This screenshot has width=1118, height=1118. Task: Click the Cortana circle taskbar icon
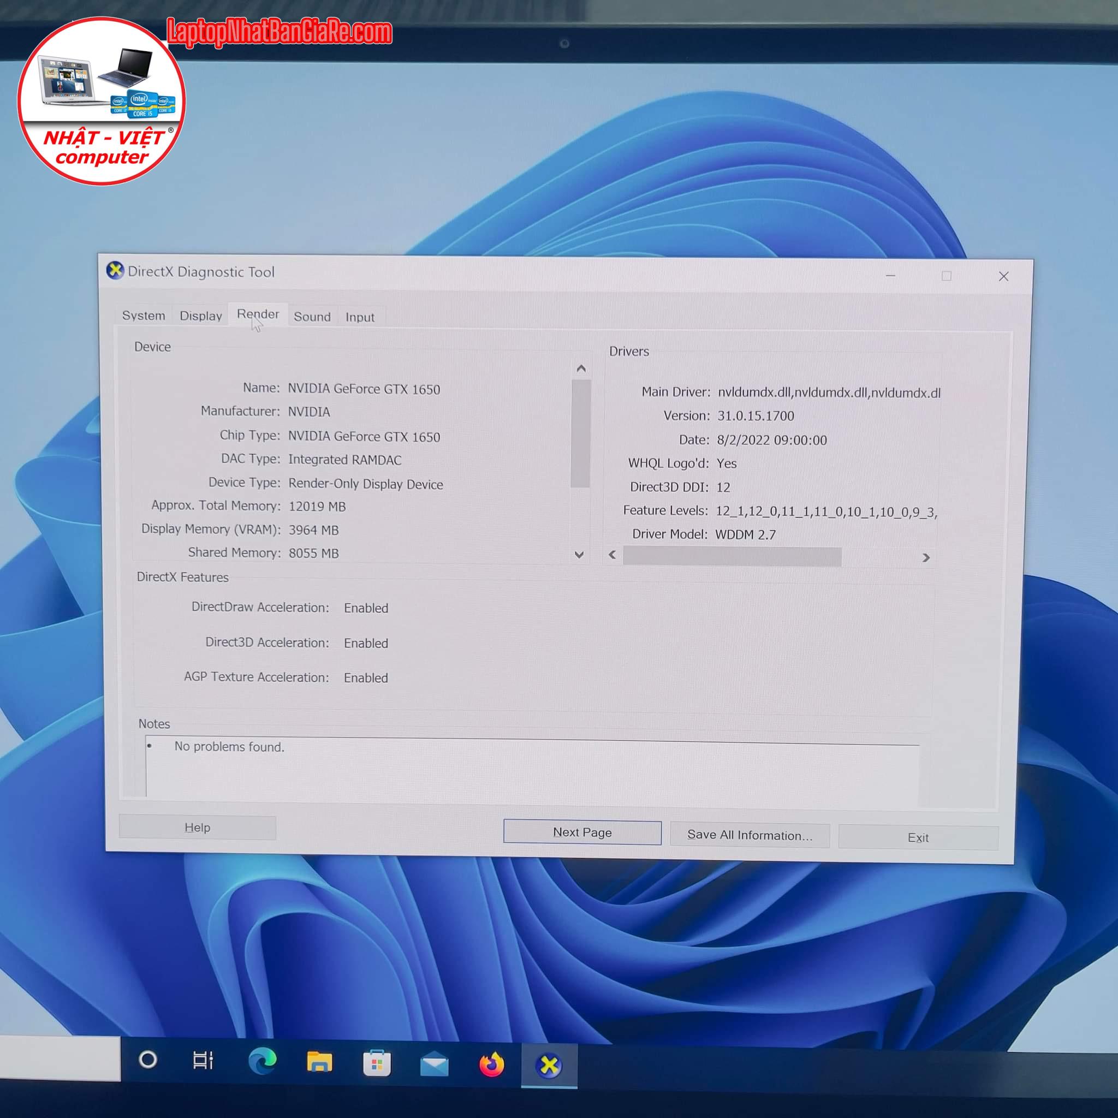tap(148, 1060)
